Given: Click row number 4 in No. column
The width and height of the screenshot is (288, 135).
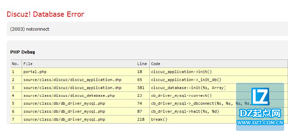Looking at the screenshot, I should (x=16, y=96).
